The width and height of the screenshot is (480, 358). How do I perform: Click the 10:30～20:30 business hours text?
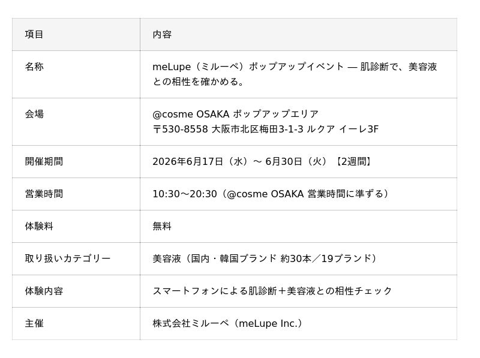click(x=271, y=194)
